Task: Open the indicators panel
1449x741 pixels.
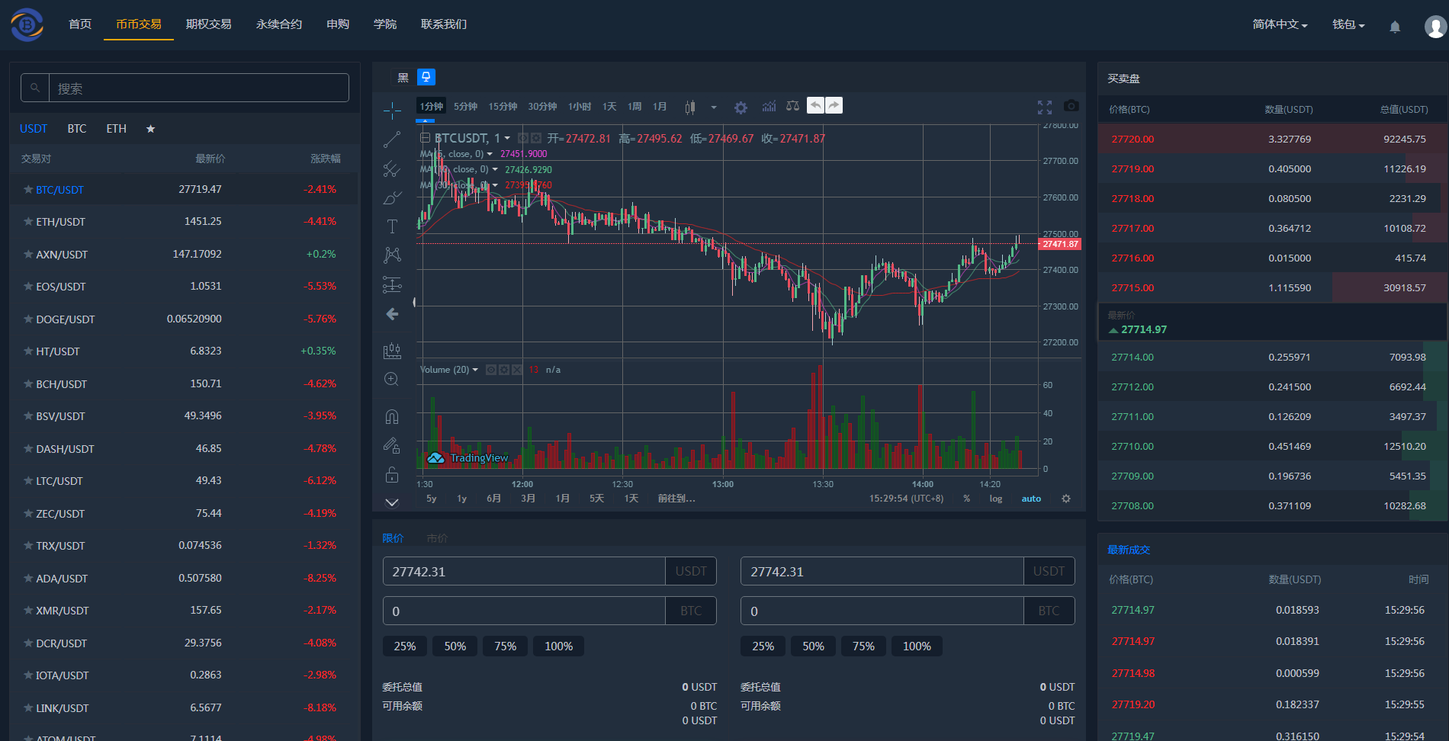Action: click(769, 106)
